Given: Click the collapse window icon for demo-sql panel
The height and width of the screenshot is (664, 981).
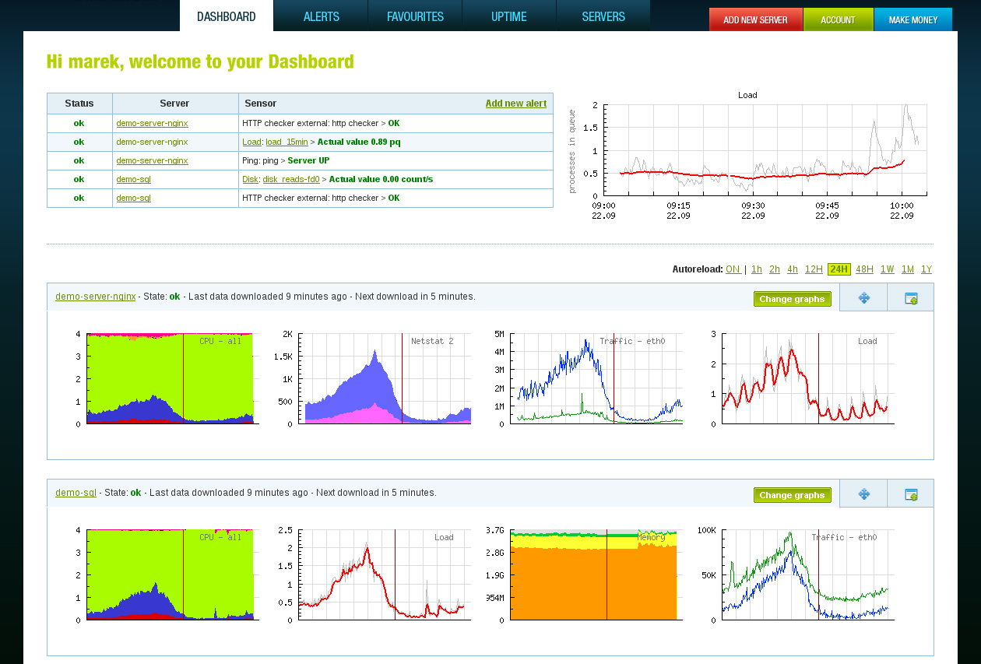Looking at the screenshot, I should [x=911, y=494].
